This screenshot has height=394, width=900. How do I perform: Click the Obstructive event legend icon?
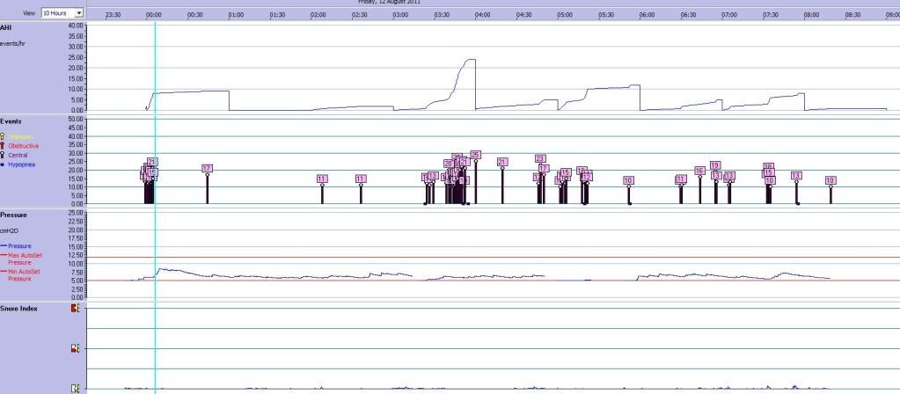coord(4,146)
